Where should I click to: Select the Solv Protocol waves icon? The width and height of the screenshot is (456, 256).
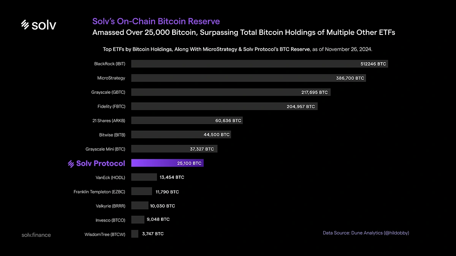71,163
